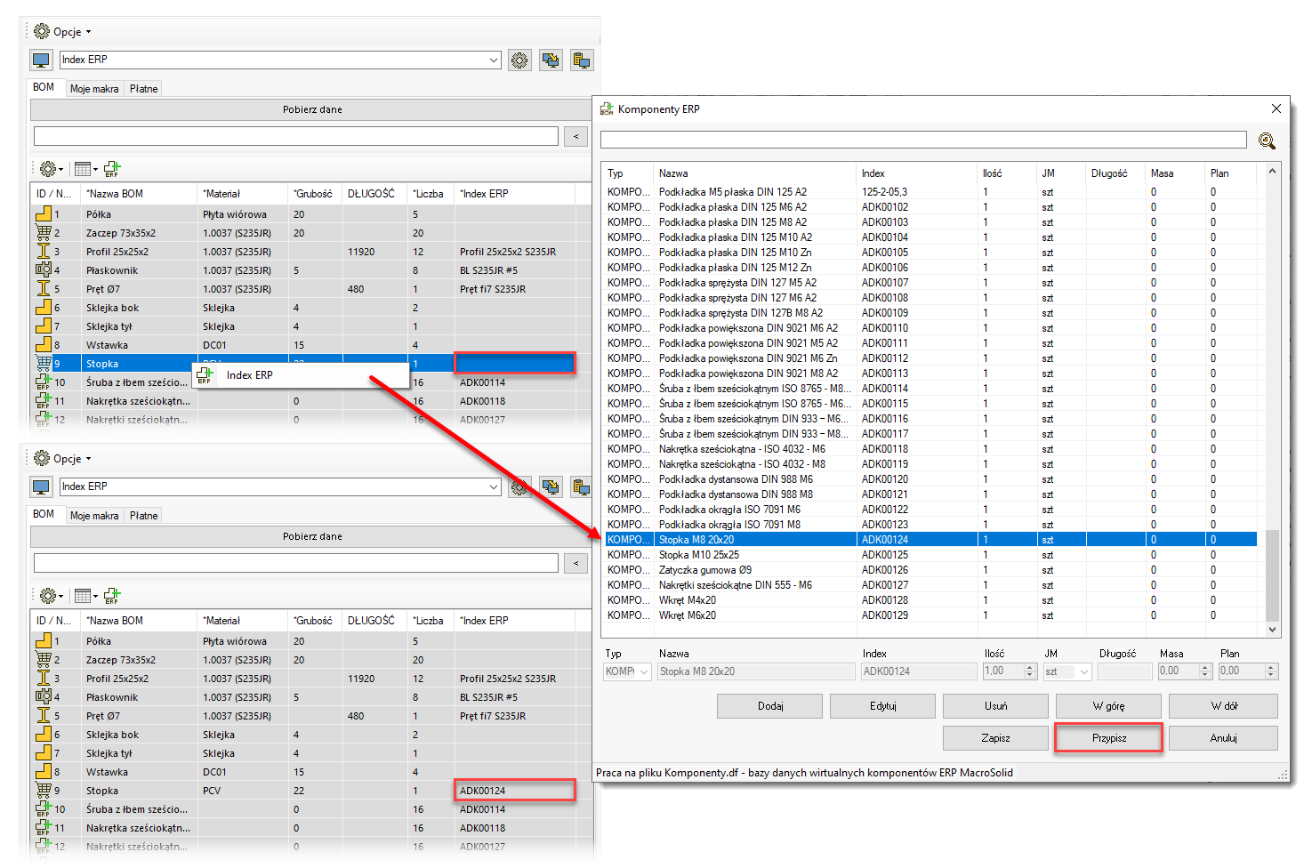Click the two-monitors transfer icon in upper panel
Screen dimensions: 1312x868
551,60
